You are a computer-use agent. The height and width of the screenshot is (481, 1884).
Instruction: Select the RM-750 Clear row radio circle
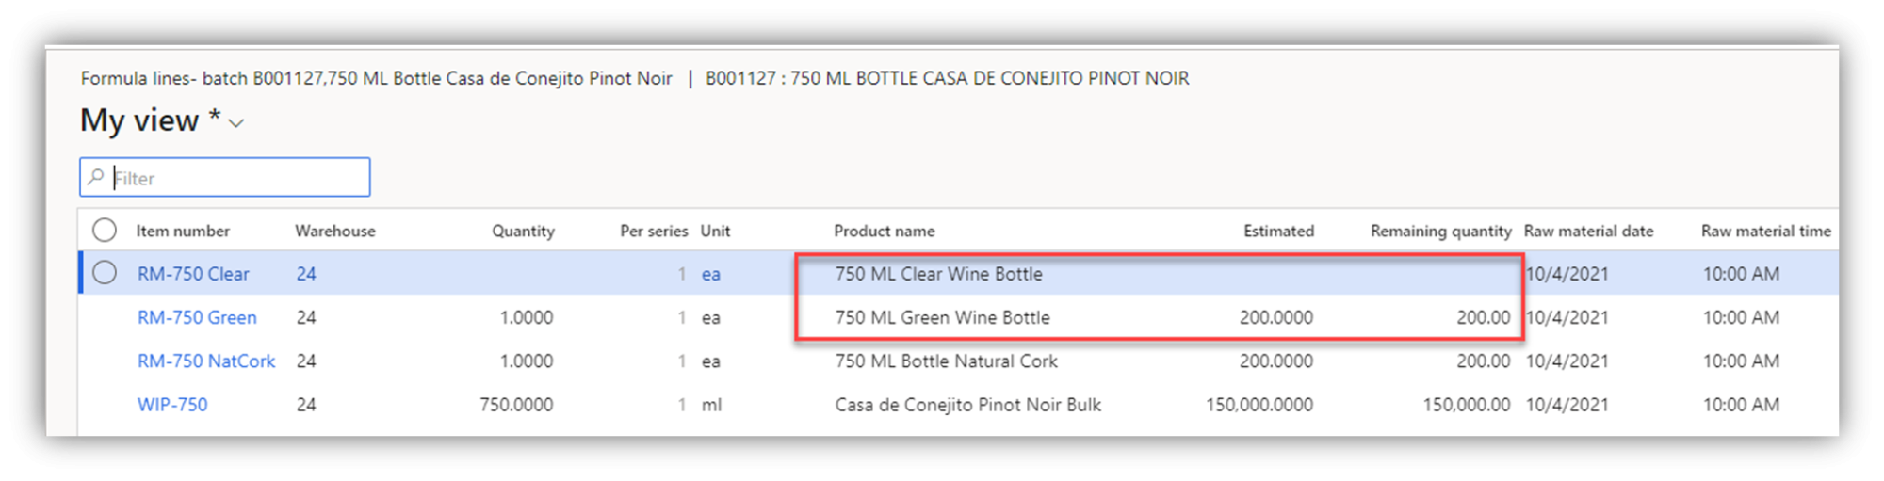(105, 273)
